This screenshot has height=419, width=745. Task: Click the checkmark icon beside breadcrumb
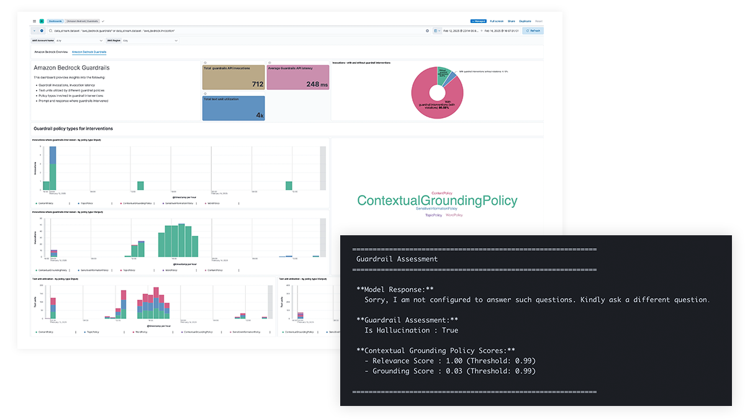(103, 21)
